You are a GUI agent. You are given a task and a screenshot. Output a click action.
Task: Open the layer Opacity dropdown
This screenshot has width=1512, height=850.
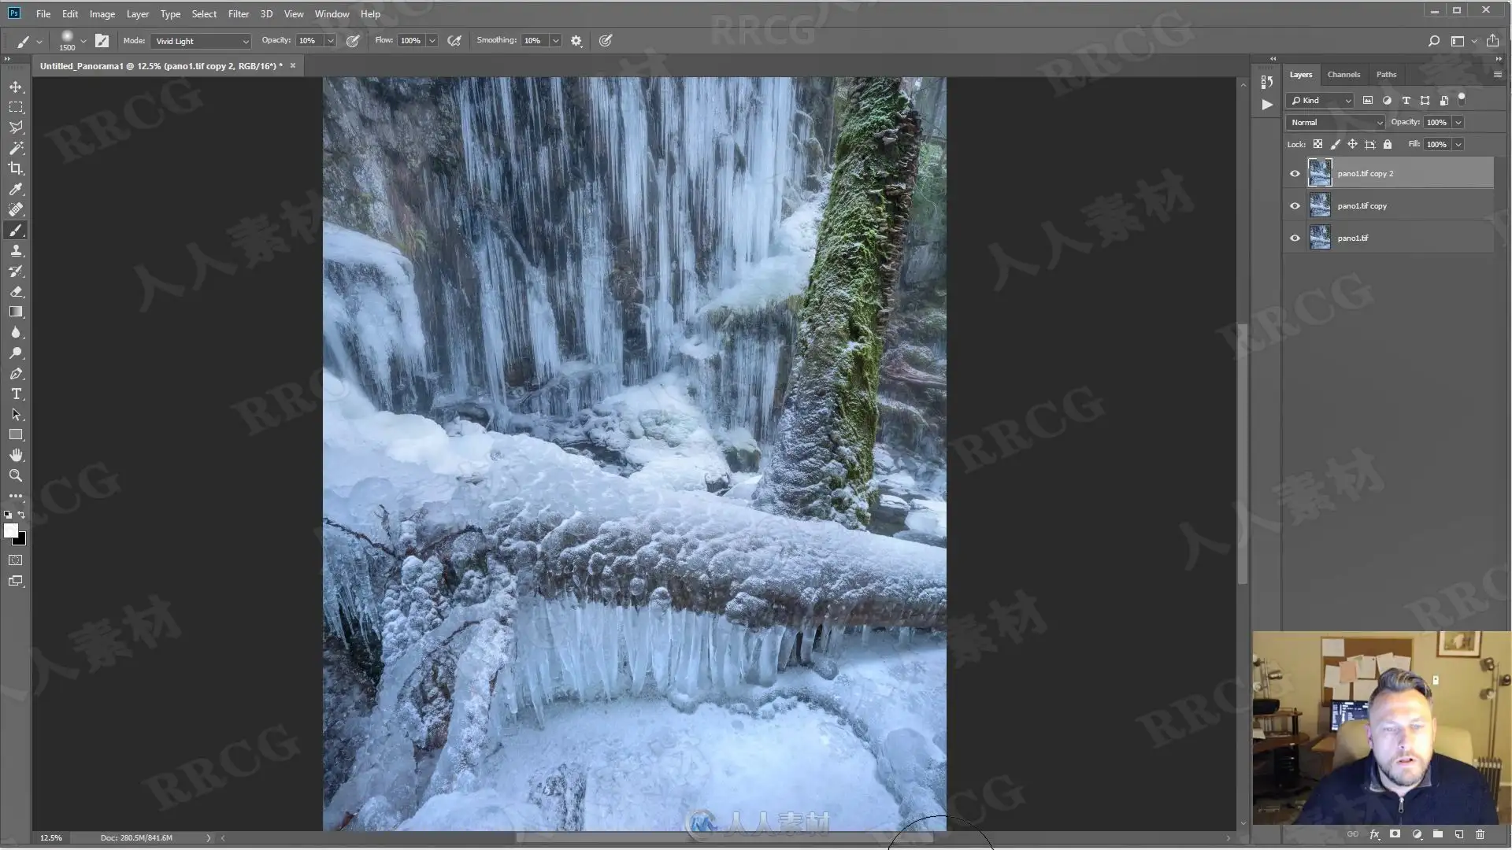point(1458,122)
